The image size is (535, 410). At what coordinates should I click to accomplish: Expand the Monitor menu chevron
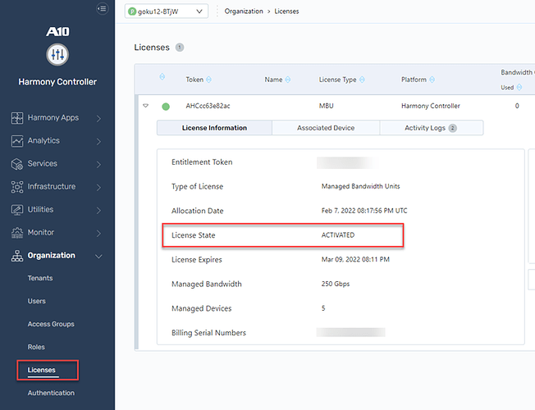tap(98, 234)
